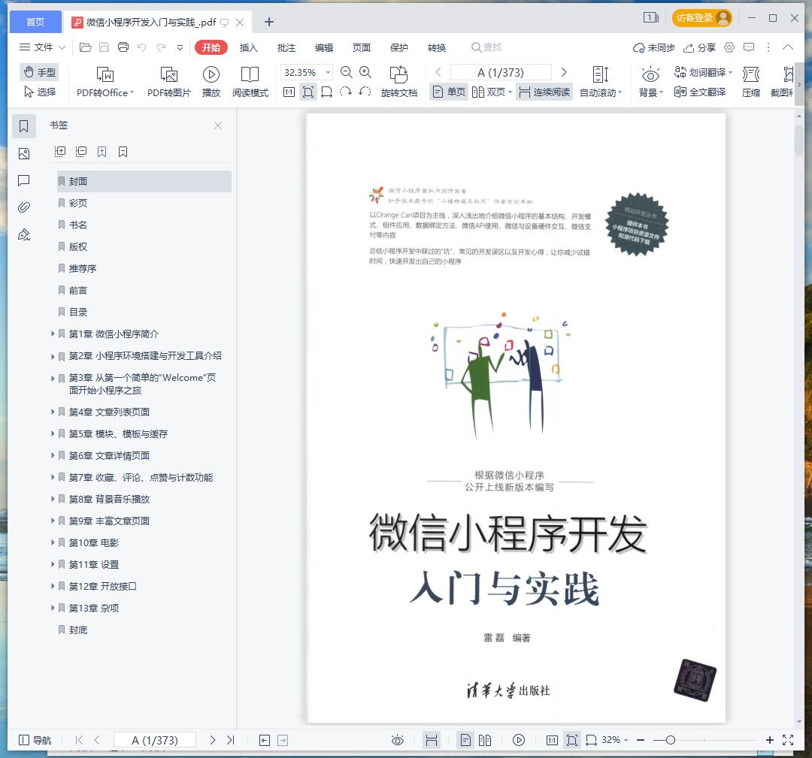This screenshot has height=758, width=812.
Task: Zoom in with the ribbon magnifier plus
Action: click(365, 72)
